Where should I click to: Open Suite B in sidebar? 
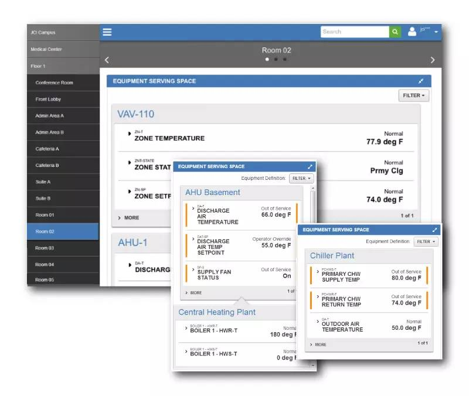[x=63, y=199]
